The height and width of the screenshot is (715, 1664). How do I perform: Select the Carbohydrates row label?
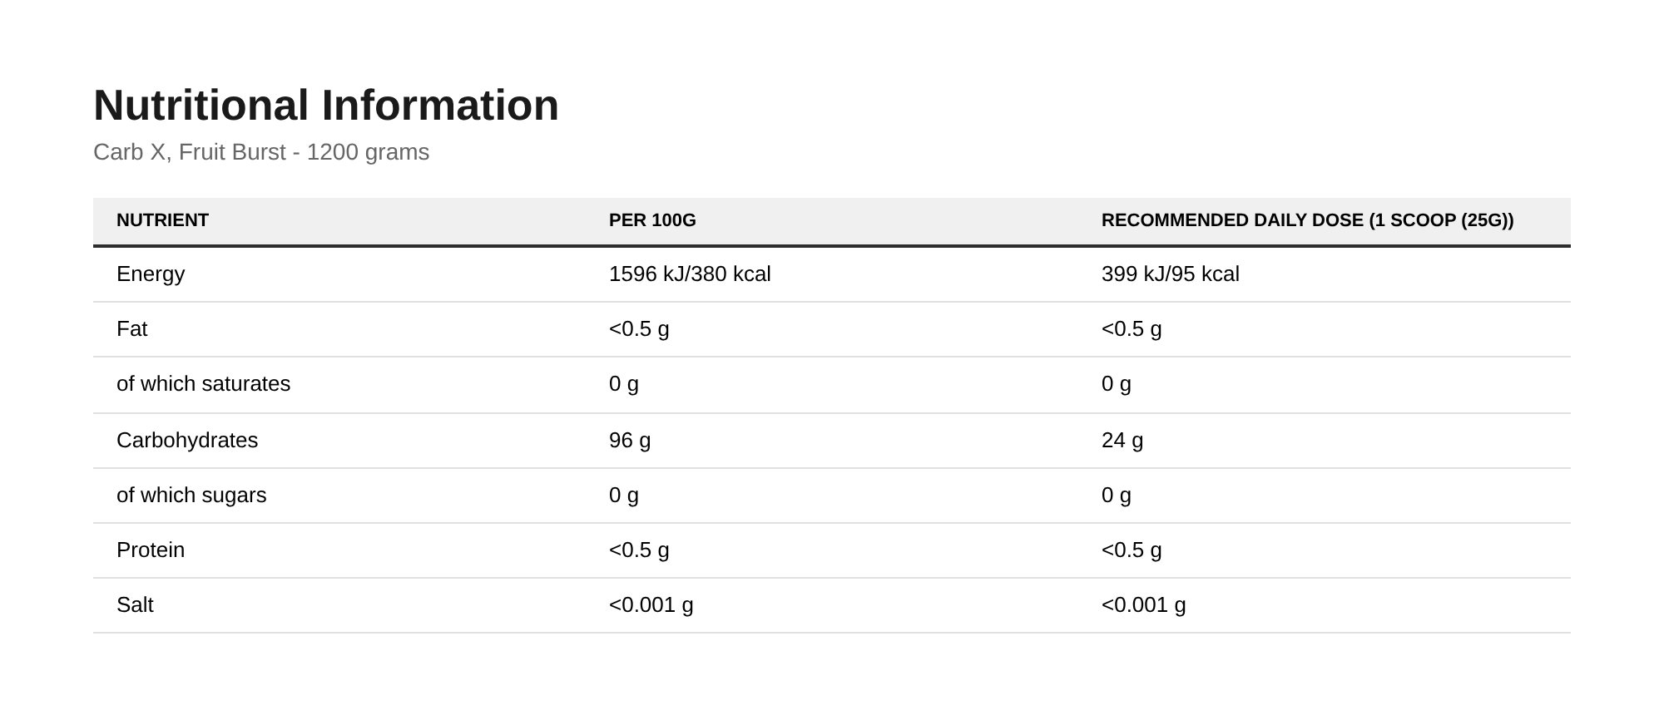pyautogui.click(x=187, y=441)
